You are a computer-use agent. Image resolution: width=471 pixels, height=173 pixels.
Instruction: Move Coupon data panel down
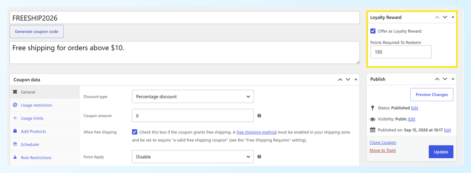348,80
